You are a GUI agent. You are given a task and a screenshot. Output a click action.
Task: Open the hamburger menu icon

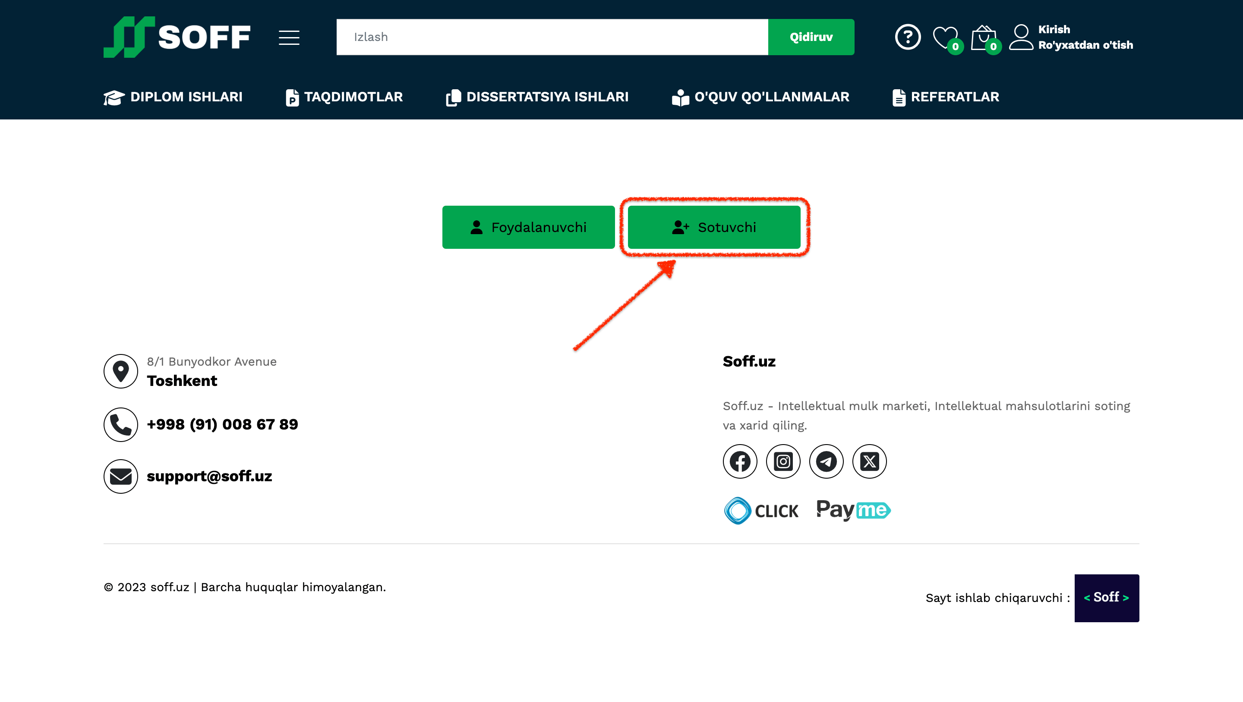289,37
